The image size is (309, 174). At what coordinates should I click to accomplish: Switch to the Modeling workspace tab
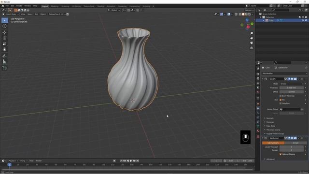(x=55, y=6)
